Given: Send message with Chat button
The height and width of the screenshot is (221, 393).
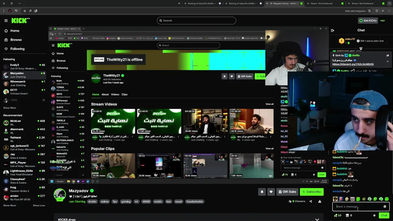Looking at the screenshot, I should point(384,215).
